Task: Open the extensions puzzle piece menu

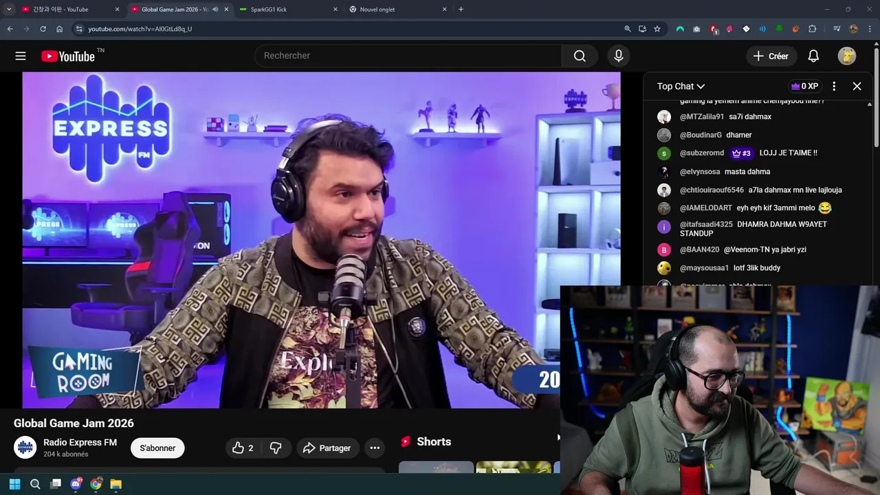Action: tap(813, 29)
